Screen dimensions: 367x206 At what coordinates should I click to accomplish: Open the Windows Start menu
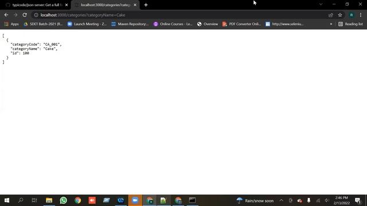tap(7, 200)
